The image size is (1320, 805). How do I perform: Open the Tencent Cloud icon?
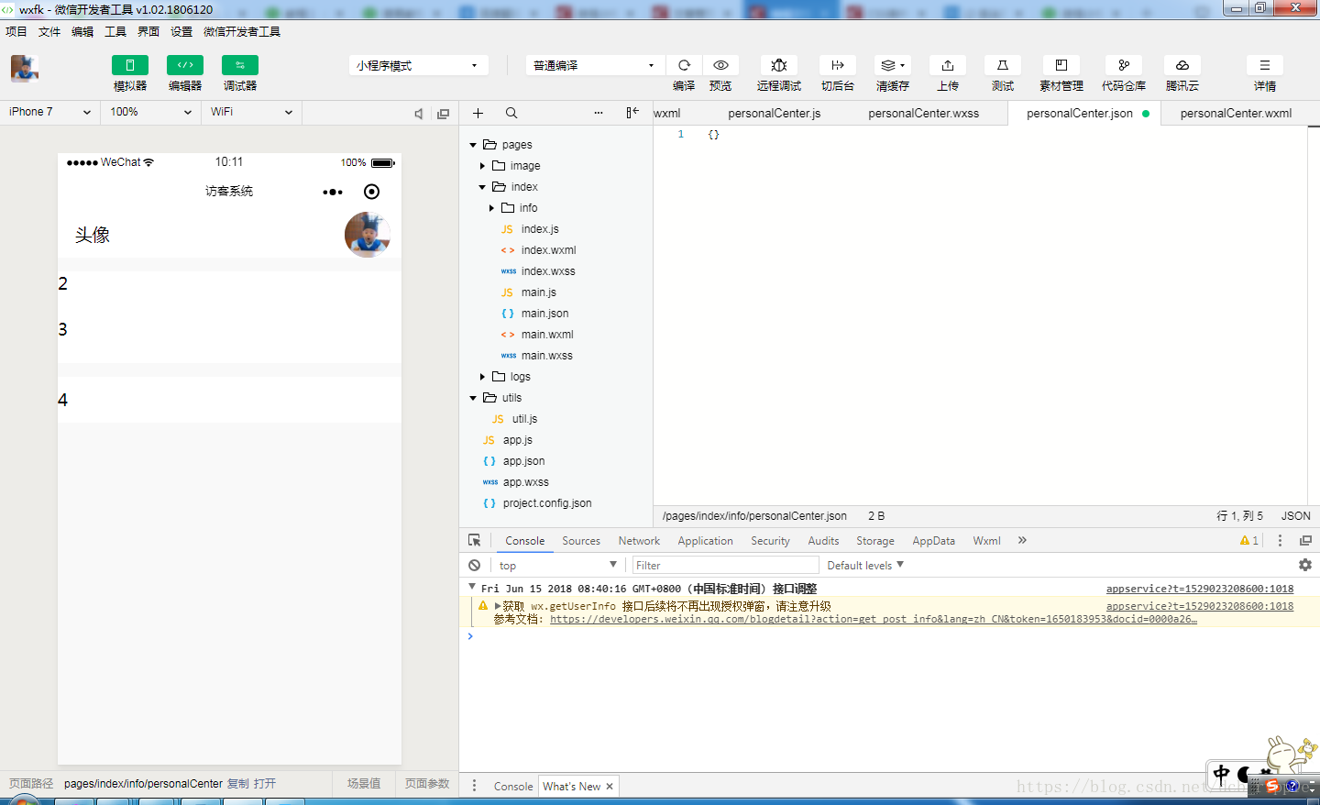coord(1182,65)
